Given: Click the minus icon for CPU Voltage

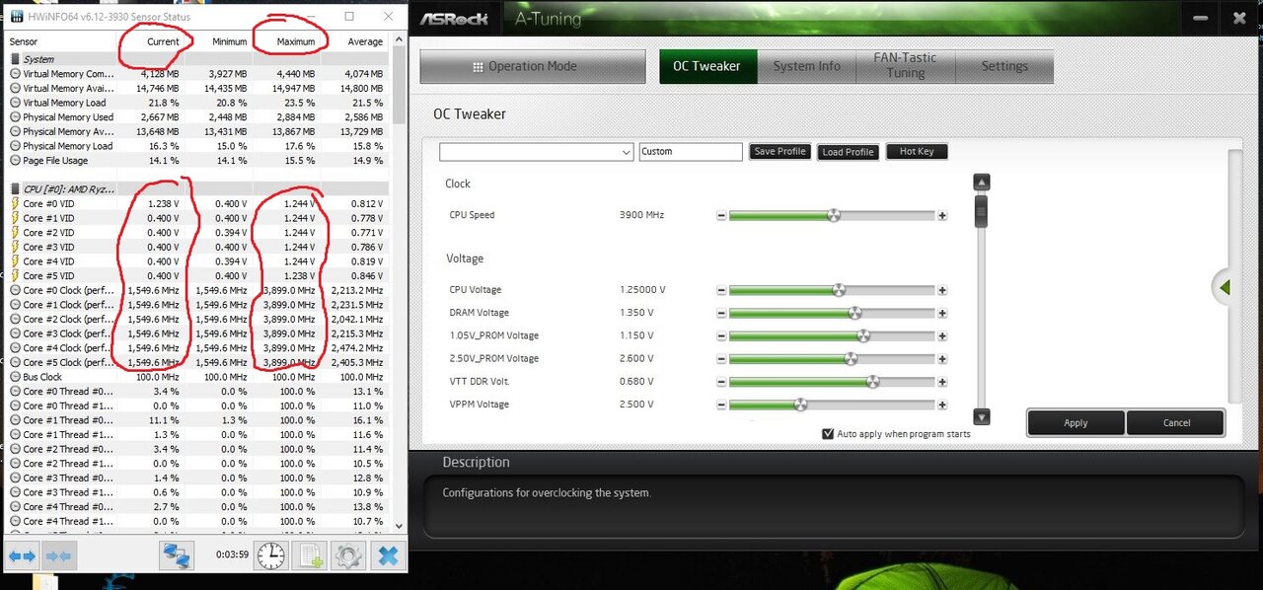Looking at the screenshot, I should click(x=721, y=290).
